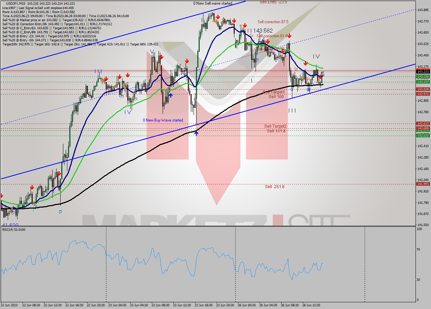
Task: Click the green 143.166 price tag
Action: coord(423,77)
